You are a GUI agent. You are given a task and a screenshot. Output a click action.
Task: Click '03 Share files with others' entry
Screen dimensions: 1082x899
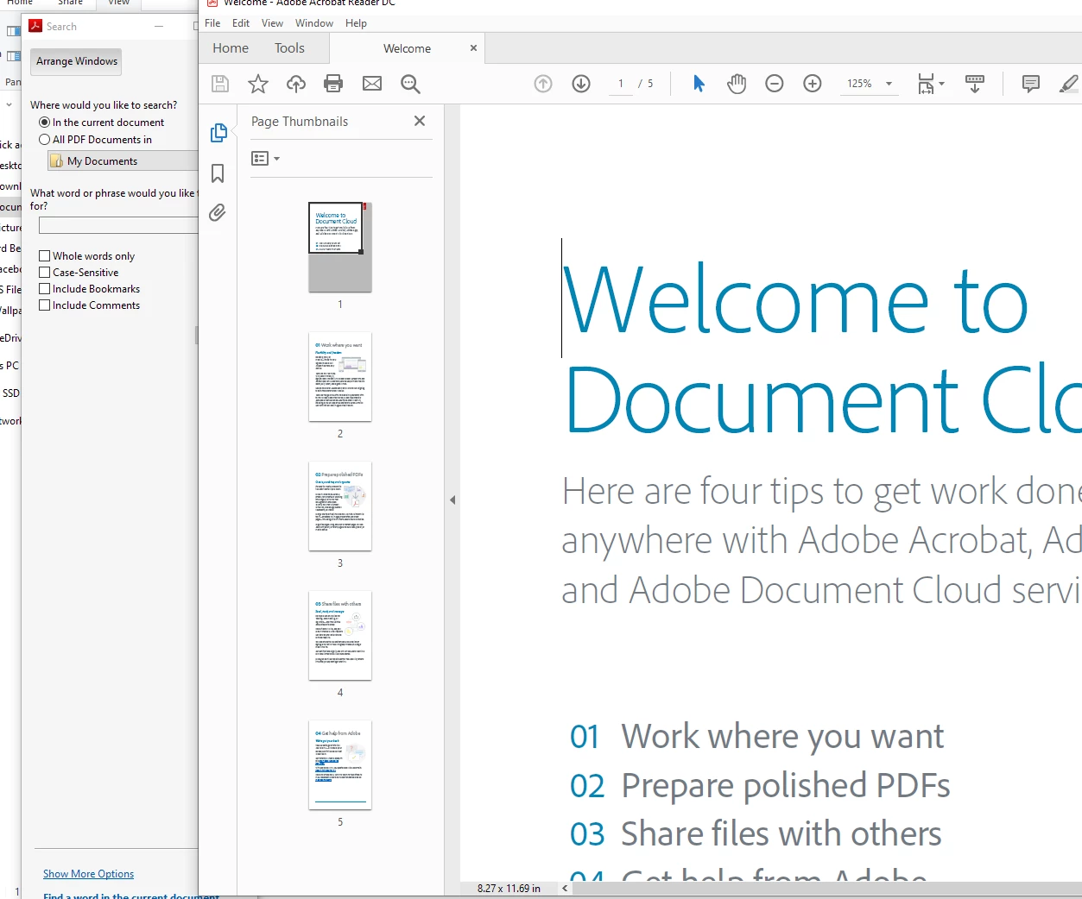click(x=756, y=833)
